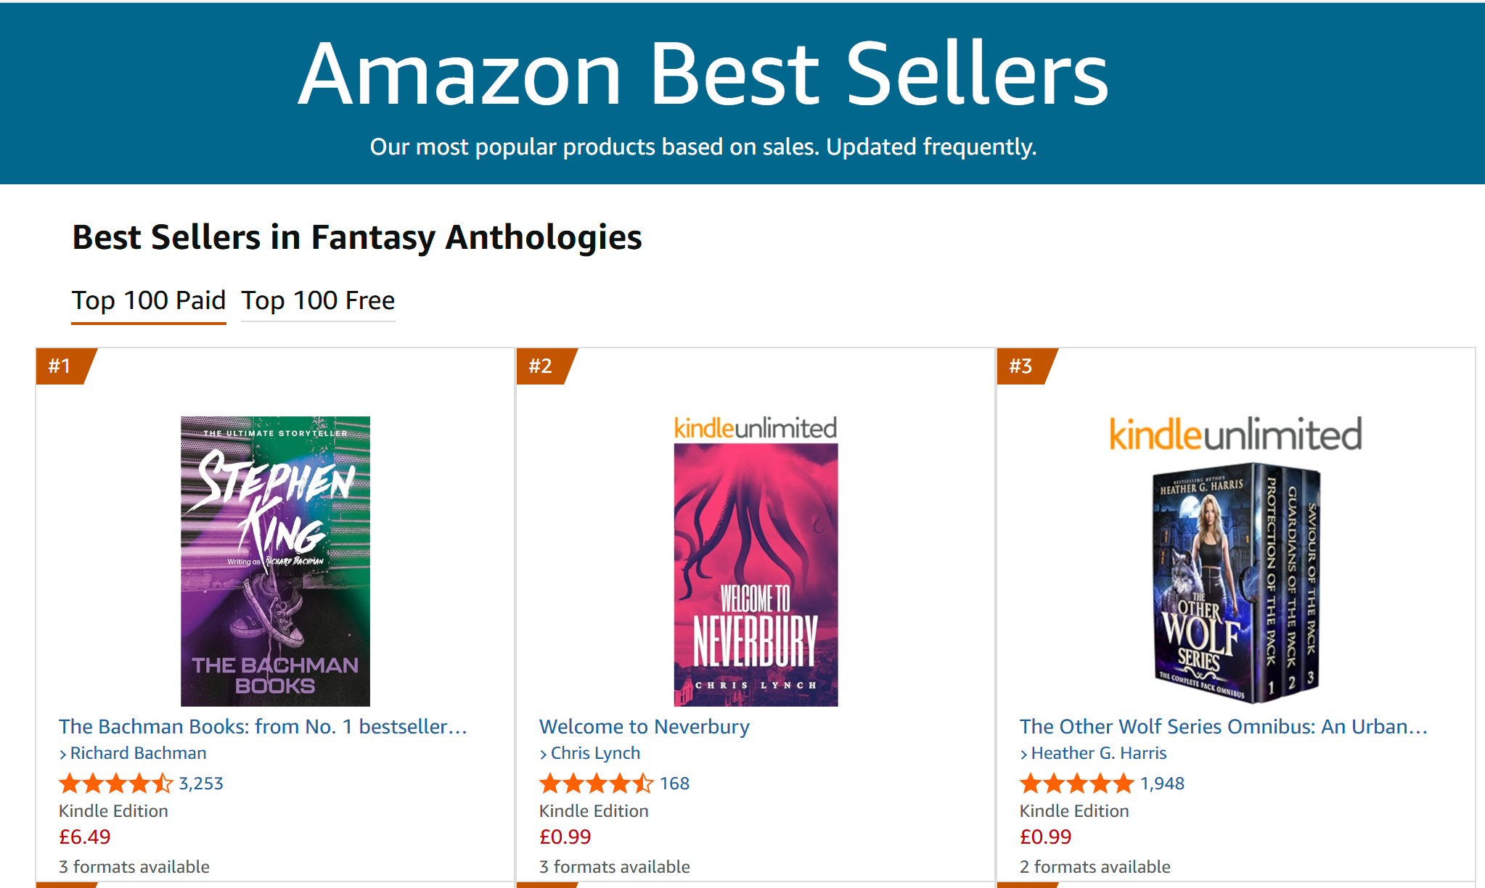Click the #3 rank badge
The height and width of the screenshot is (888, 1485).
pos(1022,366)
